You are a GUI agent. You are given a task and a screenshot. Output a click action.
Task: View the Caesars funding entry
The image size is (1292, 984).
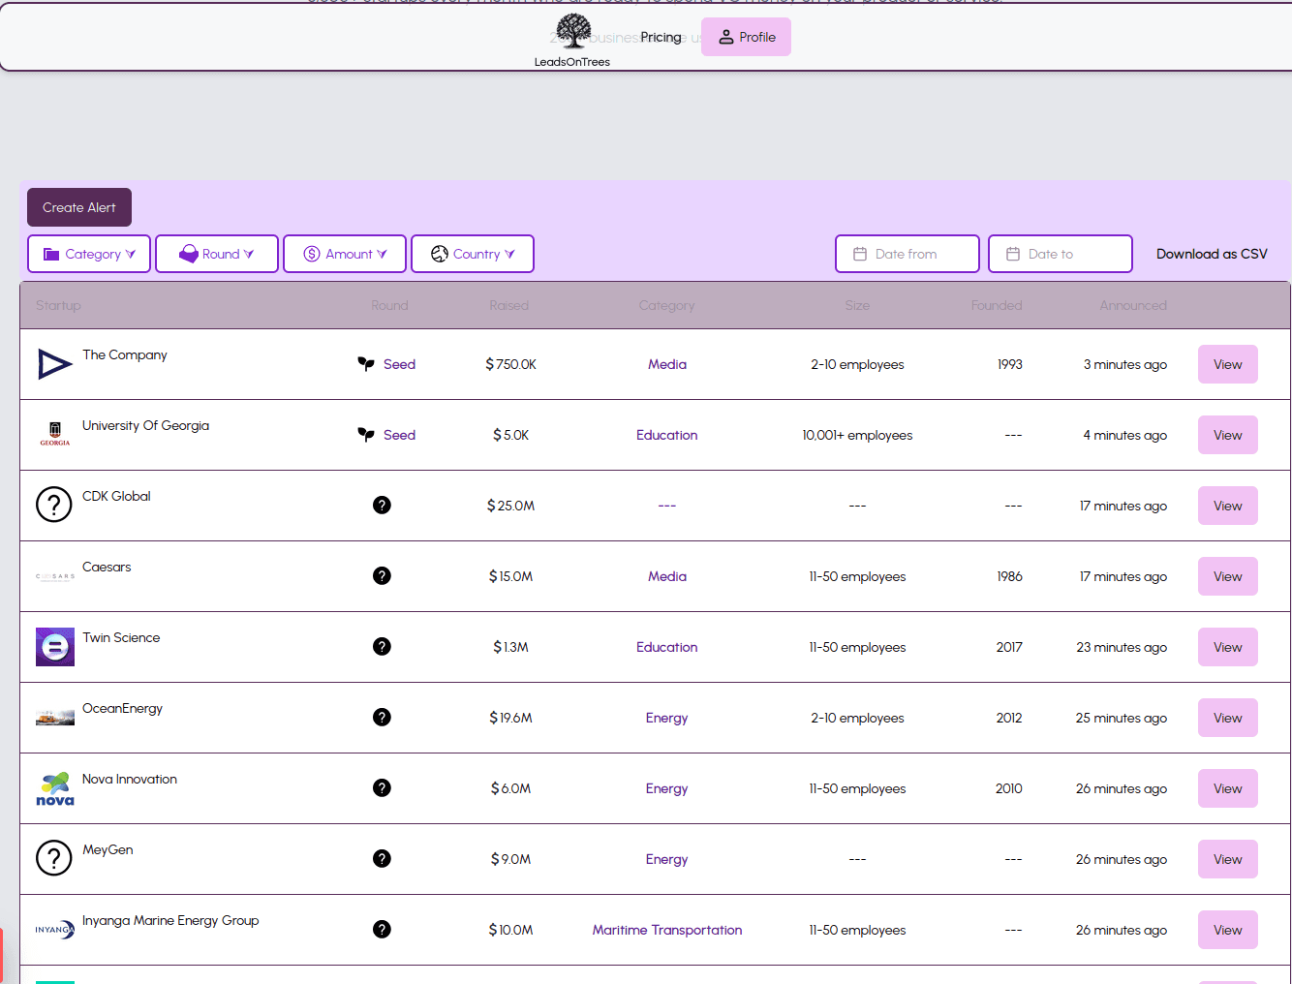pyautogui.click(x=1228, y=576)
